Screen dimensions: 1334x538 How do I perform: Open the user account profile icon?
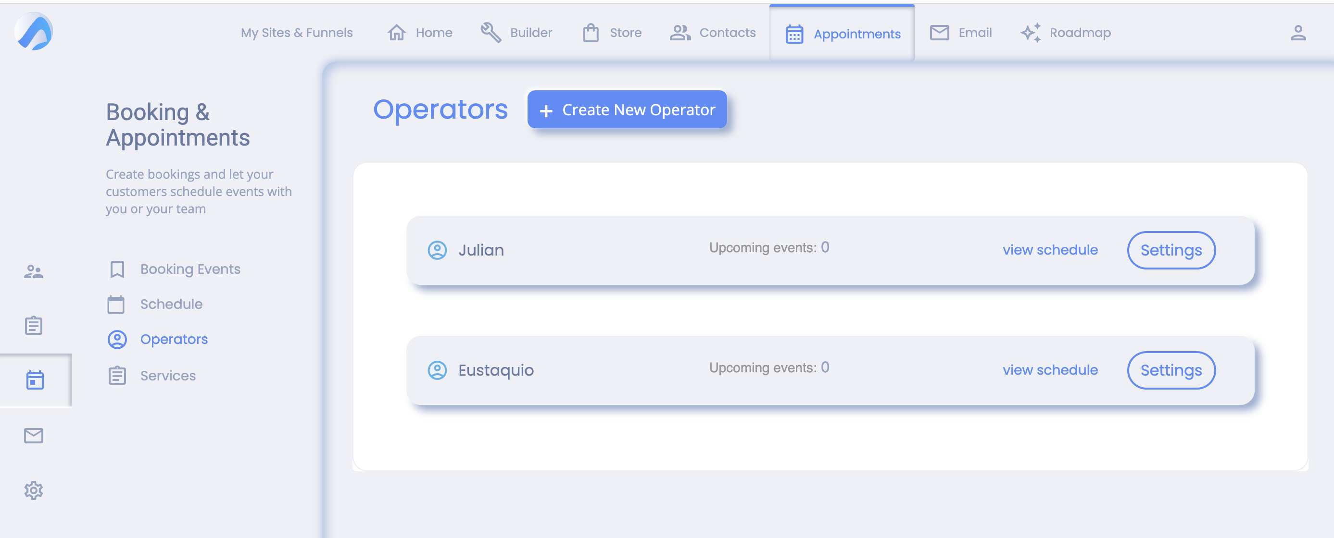pos(1298,33)
